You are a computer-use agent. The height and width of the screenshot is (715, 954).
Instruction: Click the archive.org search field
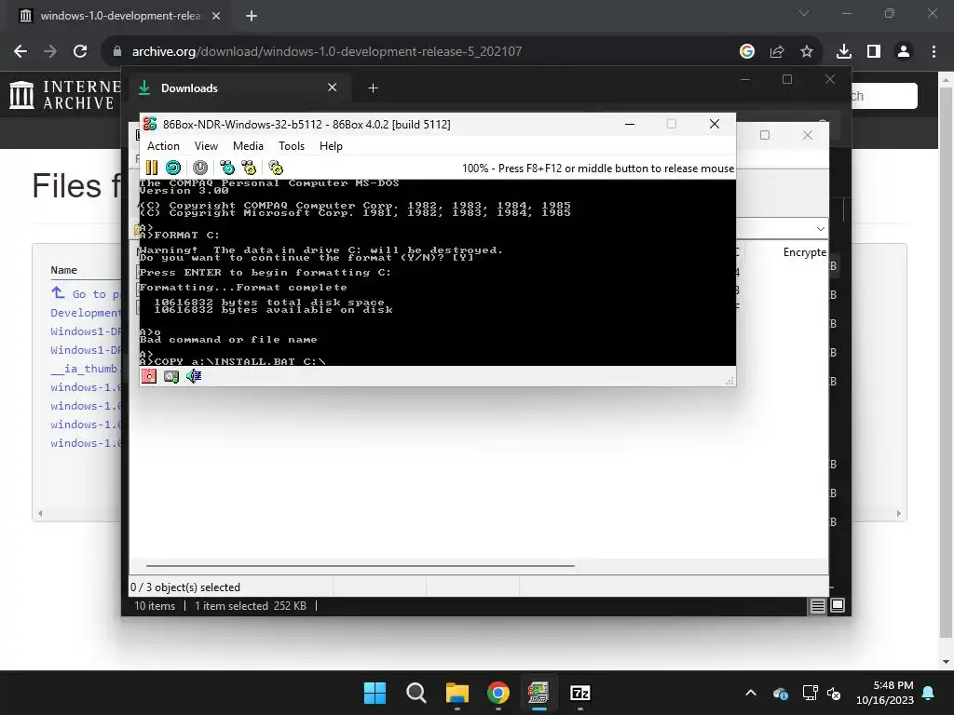pos(883,96)
